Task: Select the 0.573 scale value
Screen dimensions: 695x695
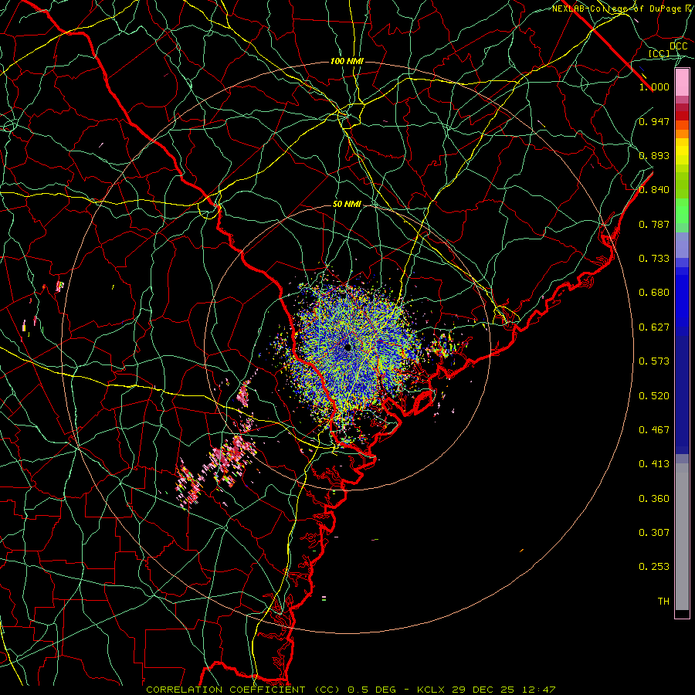Action: coord(654,361)
